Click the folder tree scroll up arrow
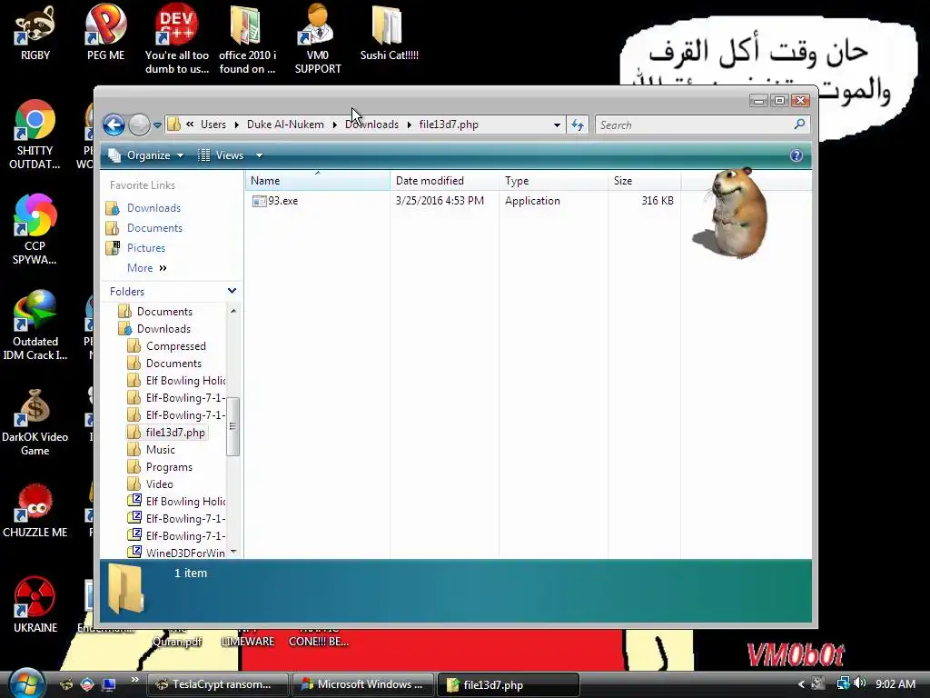This screenshot has height=698, width=930. tap(233, 311)
